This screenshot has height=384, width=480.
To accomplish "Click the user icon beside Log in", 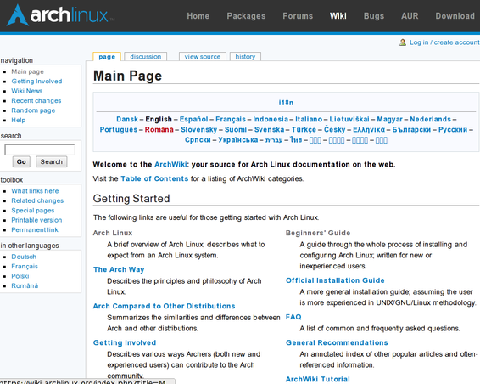I will (x=403, y=42).
